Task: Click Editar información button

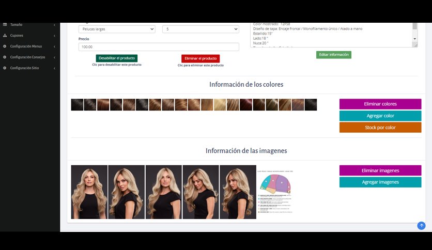Action: coord(334,55)
